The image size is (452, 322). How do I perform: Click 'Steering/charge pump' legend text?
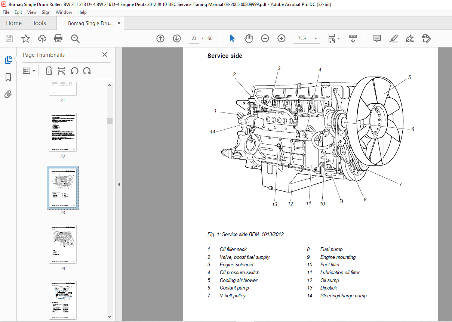click(344, 296)
